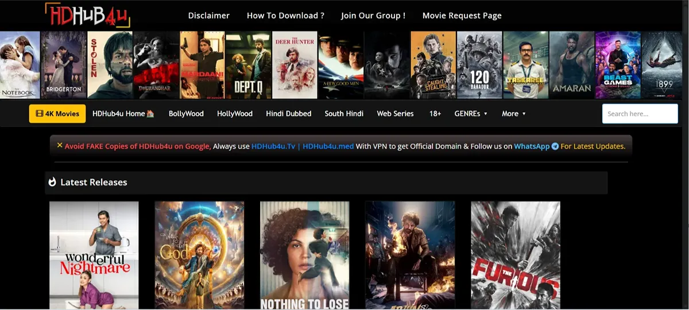689x310 pixels.
Task: Open the Mardaani poster in banner
Action: tap(202, 65)
